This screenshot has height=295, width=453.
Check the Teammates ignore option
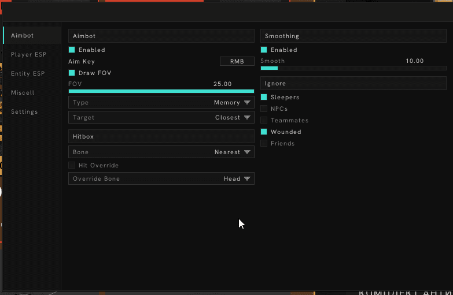264,120
